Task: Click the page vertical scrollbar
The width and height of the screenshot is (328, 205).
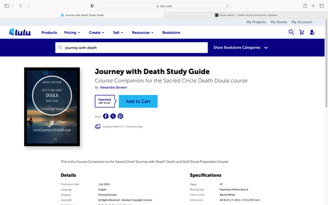Action: tap(326, 63)
